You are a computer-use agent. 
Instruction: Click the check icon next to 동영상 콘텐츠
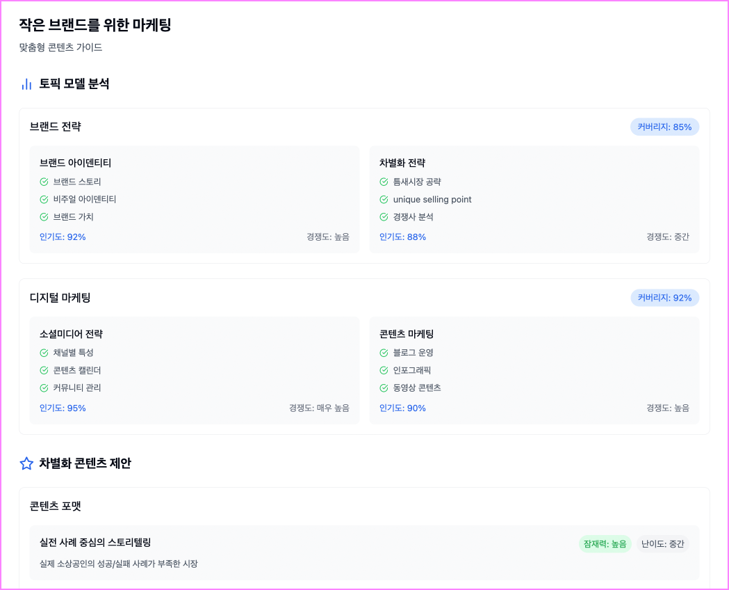click(x=384, y=388)
